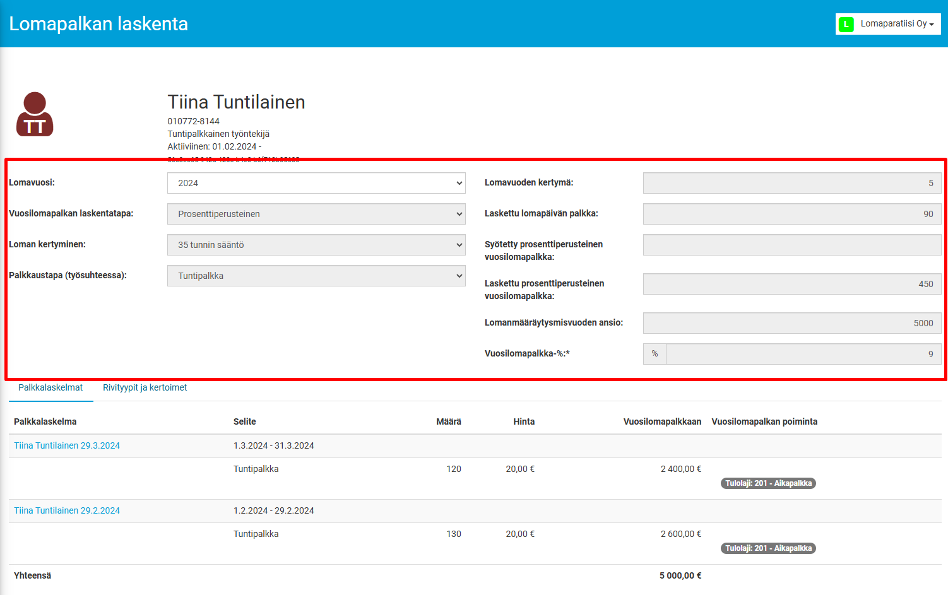948x595 pixels.
Task: Open payslip Tiina Tuntilainen 29.3.2024
Action: pos(67,445)
